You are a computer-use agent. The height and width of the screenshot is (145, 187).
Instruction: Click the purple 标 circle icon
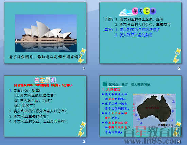point(153,11)
